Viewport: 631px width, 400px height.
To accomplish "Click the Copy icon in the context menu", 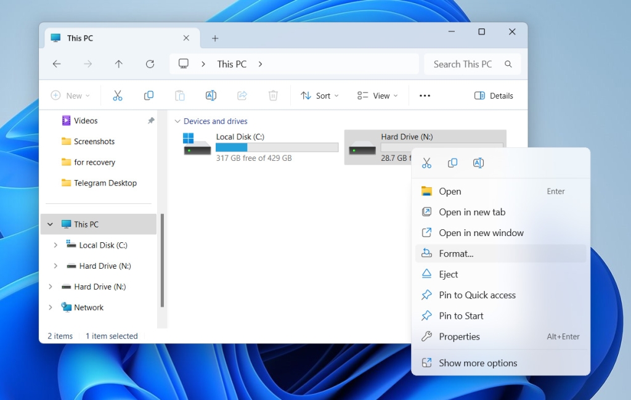I will click(452, 163).
